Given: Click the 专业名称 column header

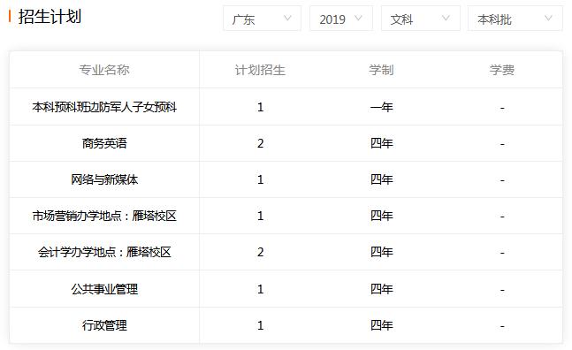Looking at the screenshot, I should (x=104, y=70).
